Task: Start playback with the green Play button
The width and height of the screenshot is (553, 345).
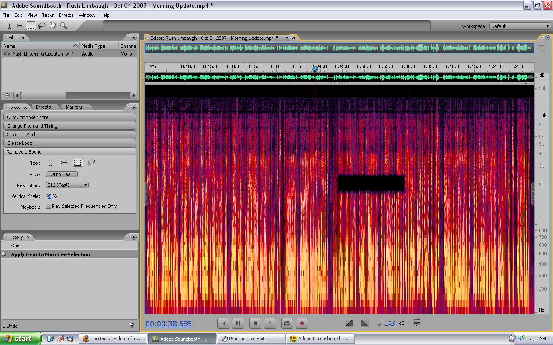Action: click(x=270, y=323)
